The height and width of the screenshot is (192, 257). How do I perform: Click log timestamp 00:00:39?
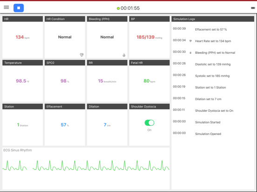coord(179,29)
